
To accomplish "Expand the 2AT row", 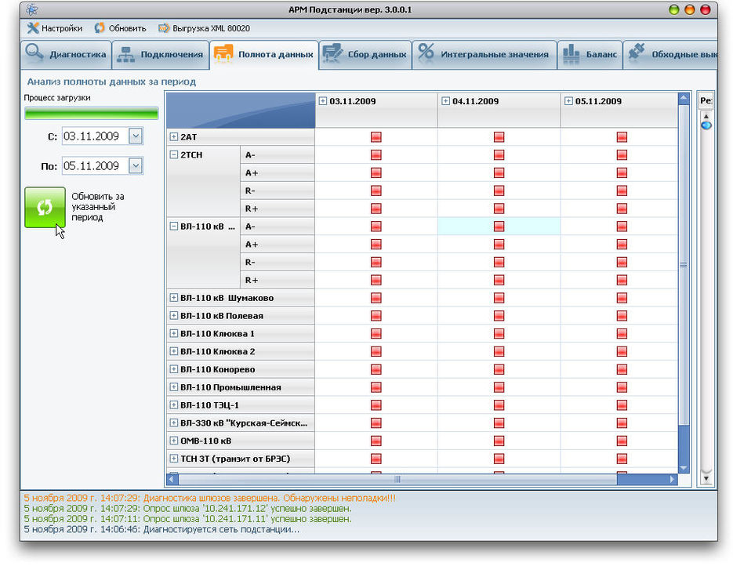I will tap(174, 137).
